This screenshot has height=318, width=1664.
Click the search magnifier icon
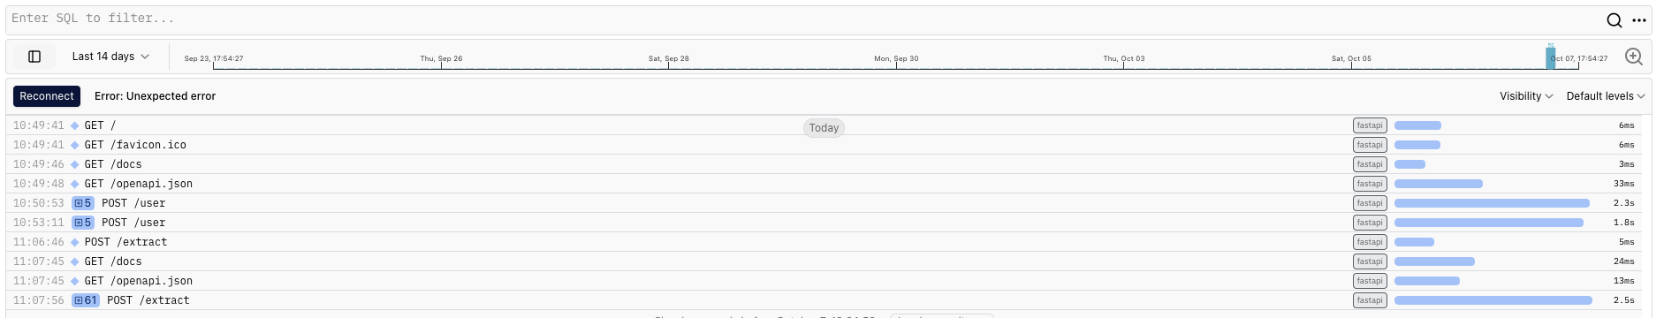[x=1614, y=20]
